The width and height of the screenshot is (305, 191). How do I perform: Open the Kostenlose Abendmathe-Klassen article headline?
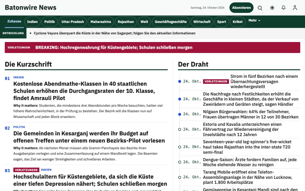click(x=84, y=91)
